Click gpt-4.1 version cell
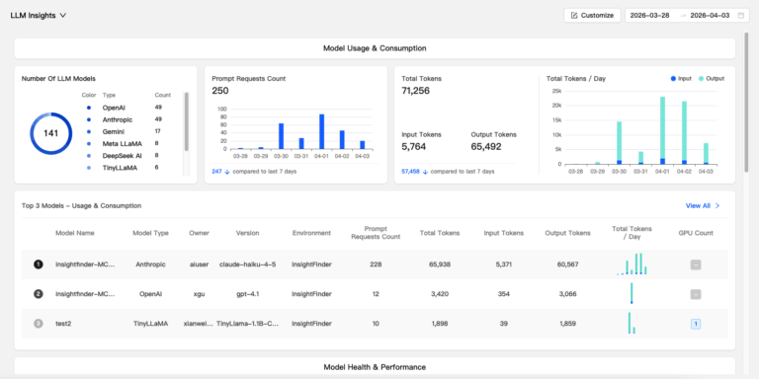Image resolution: width=759 pixels, height=379 pixels. pos(247,294)
